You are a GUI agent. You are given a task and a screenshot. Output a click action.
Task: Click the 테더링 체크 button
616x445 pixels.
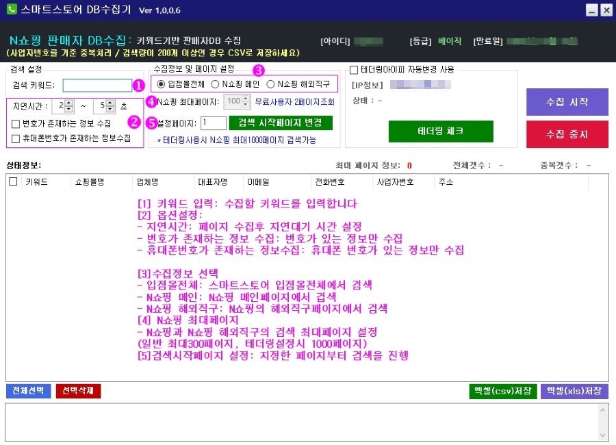(441, 131)
